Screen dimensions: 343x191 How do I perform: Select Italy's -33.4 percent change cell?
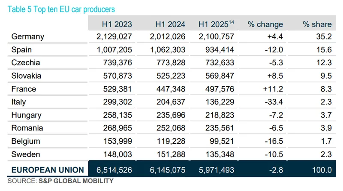pos(273,102)
